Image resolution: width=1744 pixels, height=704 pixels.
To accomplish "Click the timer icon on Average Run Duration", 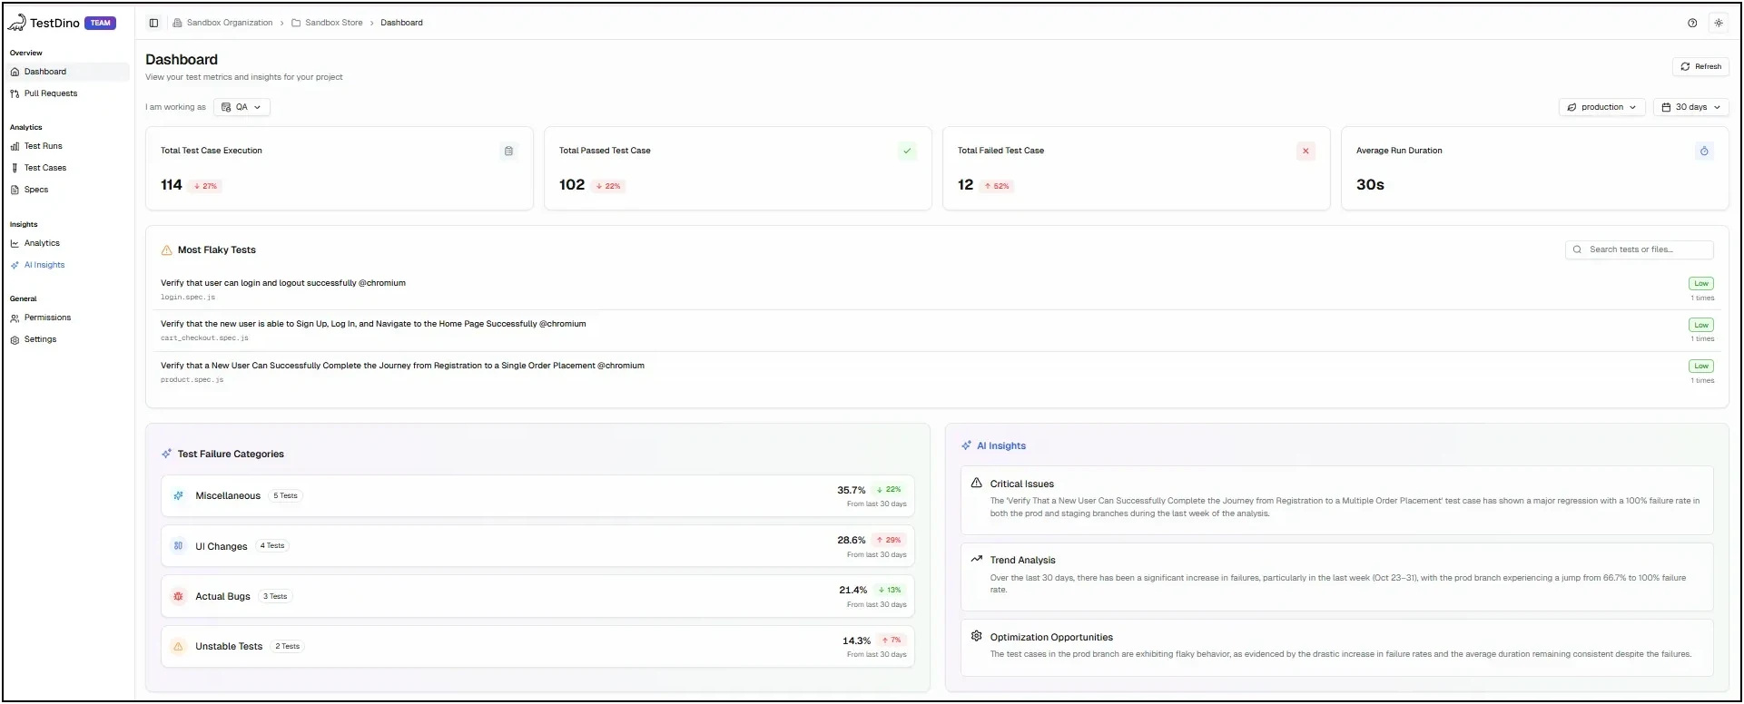I will tap(1704, 152).
